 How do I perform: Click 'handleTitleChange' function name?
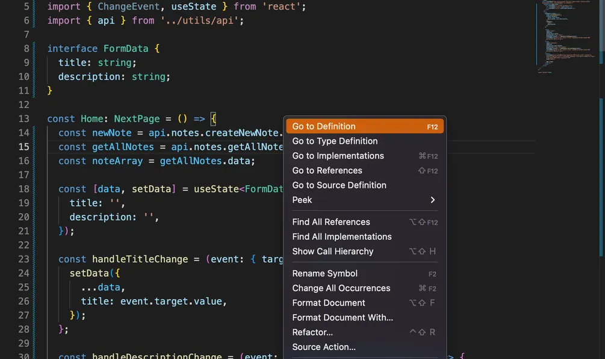[140, 259]
